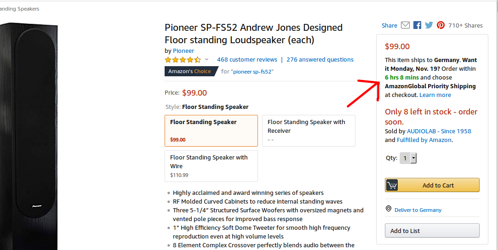498x250 pixels.
Task: Open seller AUDIOLAB - Since 1958 link
Action: click(x=439, y=131)
